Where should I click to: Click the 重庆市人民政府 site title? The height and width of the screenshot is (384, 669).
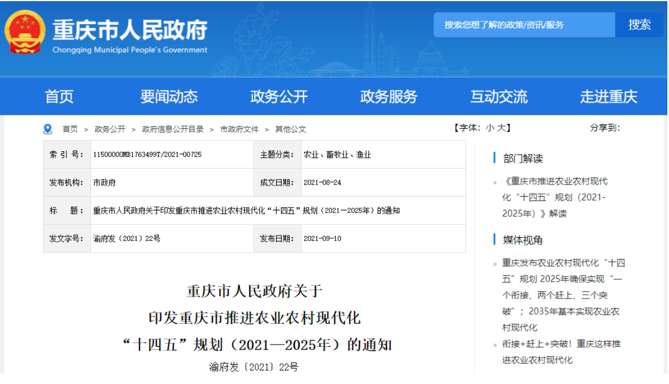tap(130, 30)
